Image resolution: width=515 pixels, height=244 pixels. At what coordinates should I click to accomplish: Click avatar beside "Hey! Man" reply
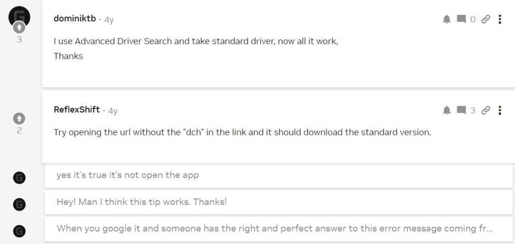pyautogui.click(x=19, y=204)
